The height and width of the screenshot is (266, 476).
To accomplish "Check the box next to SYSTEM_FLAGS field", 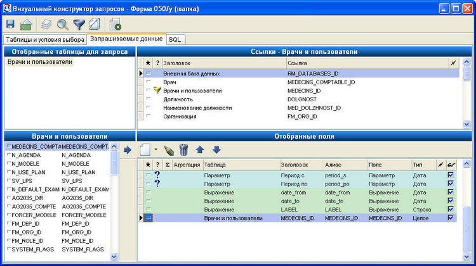I will tap(9, 249).
